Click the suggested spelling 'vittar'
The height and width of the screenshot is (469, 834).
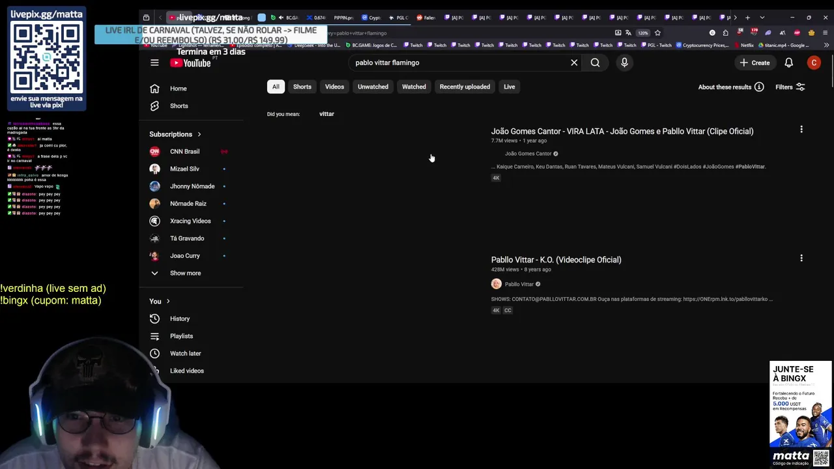[326, 114]
